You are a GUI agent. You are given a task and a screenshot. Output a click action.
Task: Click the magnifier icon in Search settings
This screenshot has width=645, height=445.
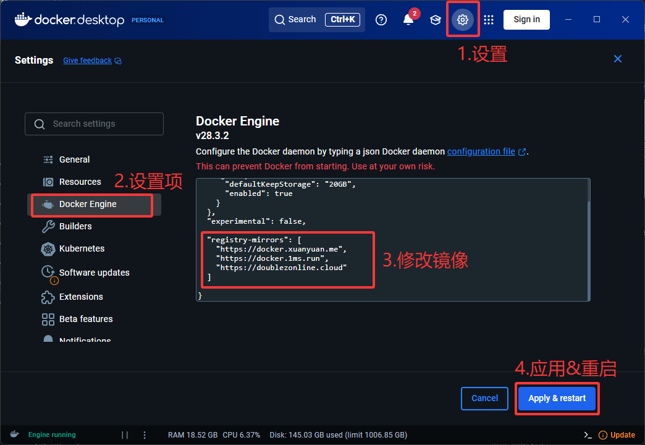pos(40,124)
